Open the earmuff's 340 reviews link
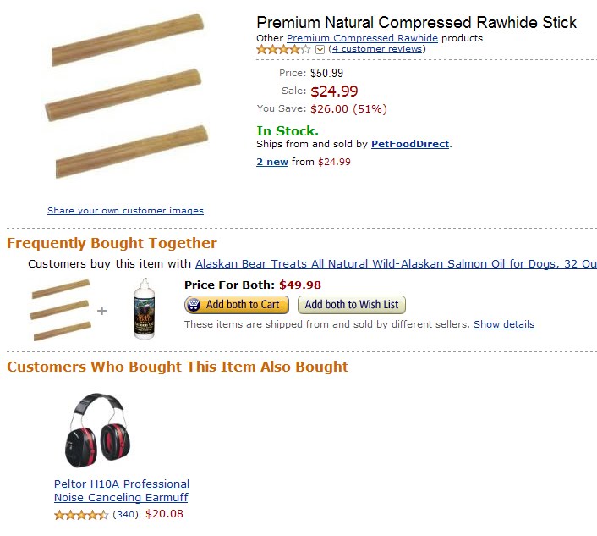This screenshot has height=536, width=597. point(125,514)
